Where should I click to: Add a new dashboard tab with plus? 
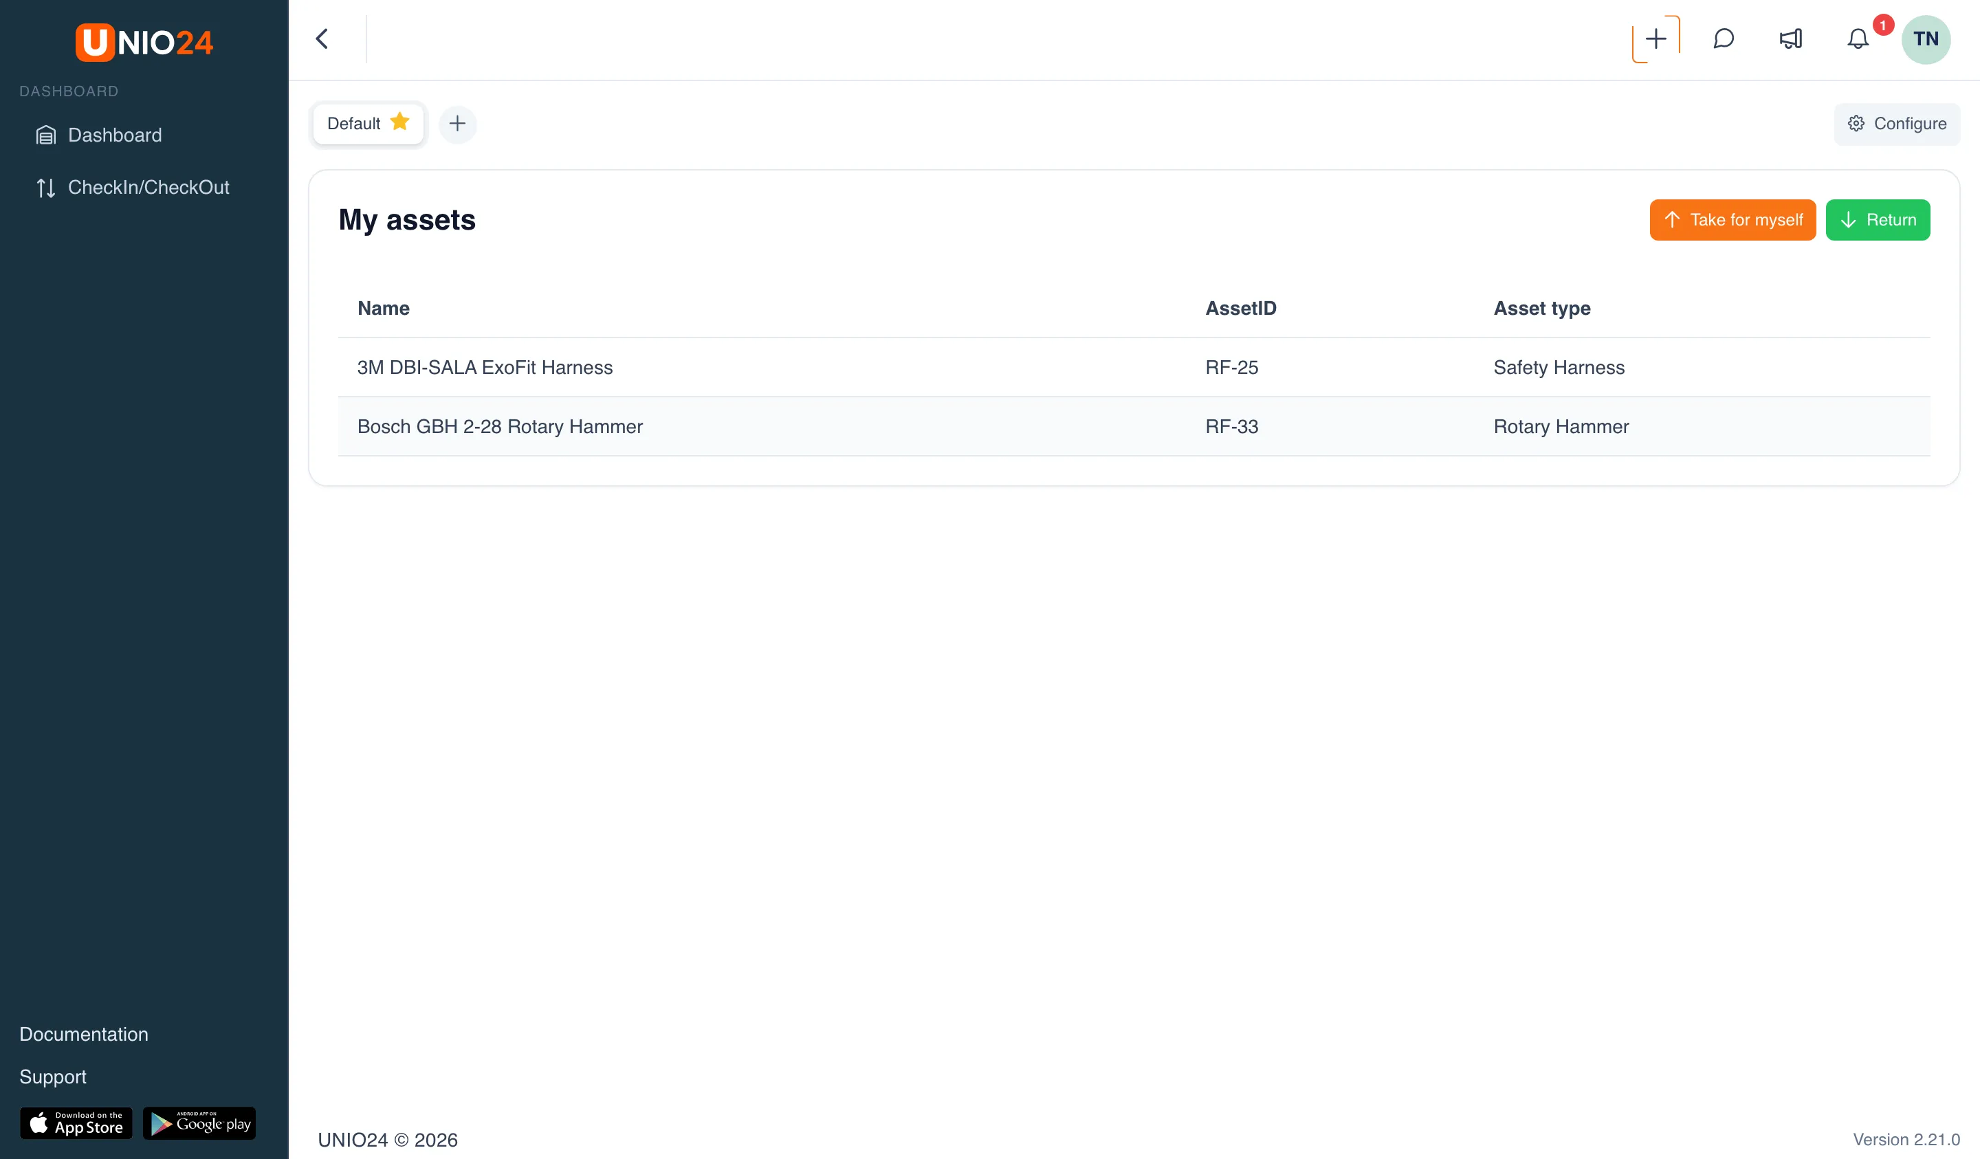[457, 124]
